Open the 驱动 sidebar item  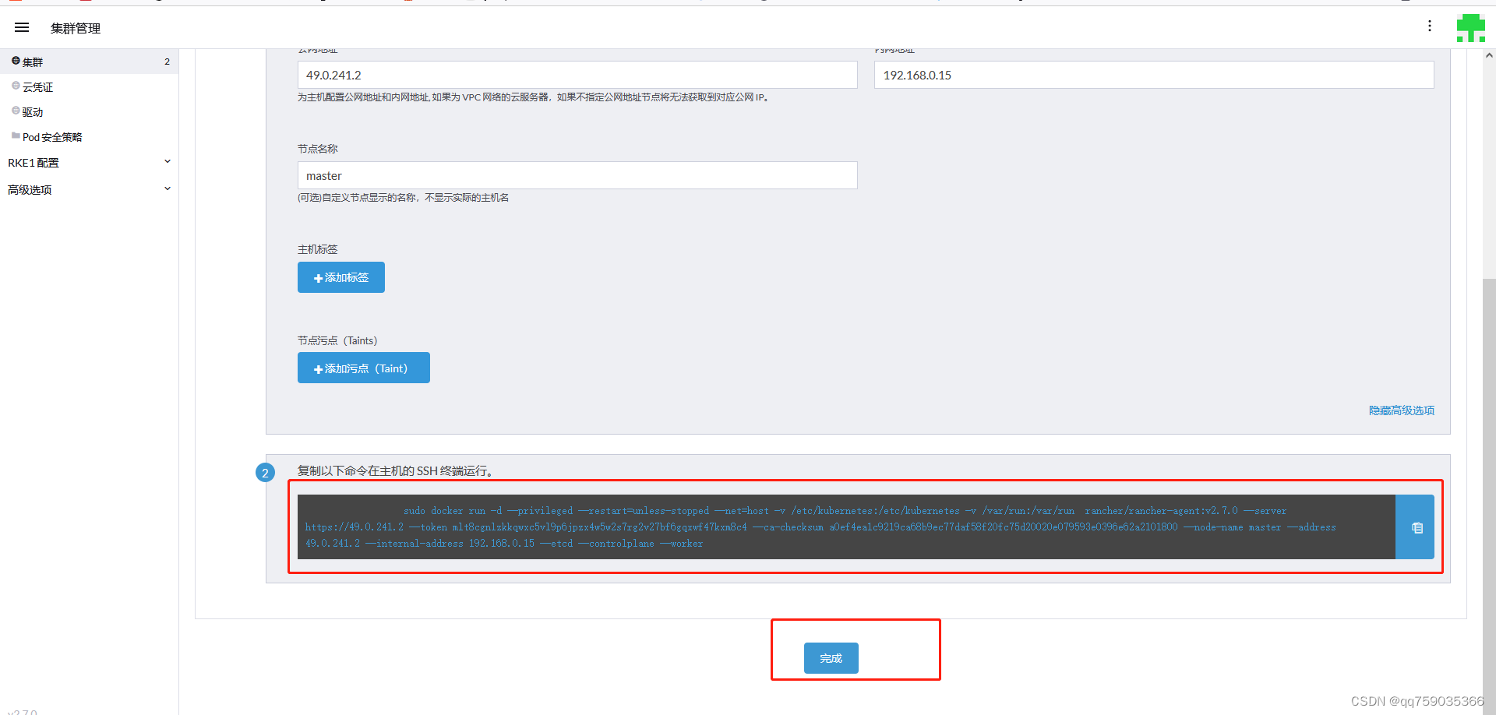point(89,111)
